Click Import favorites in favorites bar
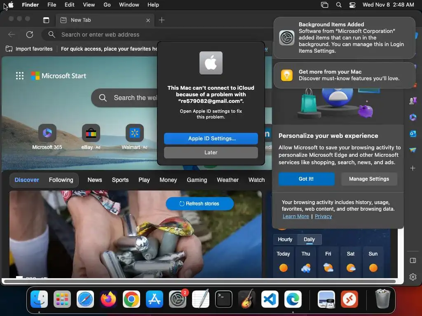 pos(29,49)
